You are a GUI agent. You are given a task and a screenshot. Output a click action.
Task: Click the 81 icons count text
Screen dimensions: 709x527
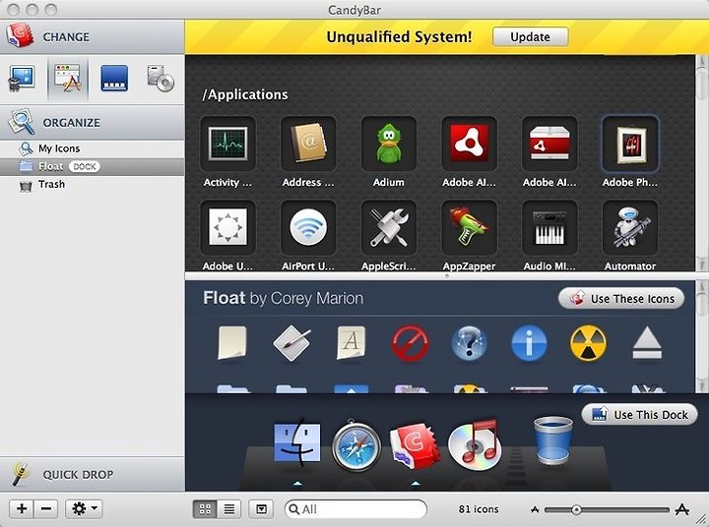tap(479, 509)
